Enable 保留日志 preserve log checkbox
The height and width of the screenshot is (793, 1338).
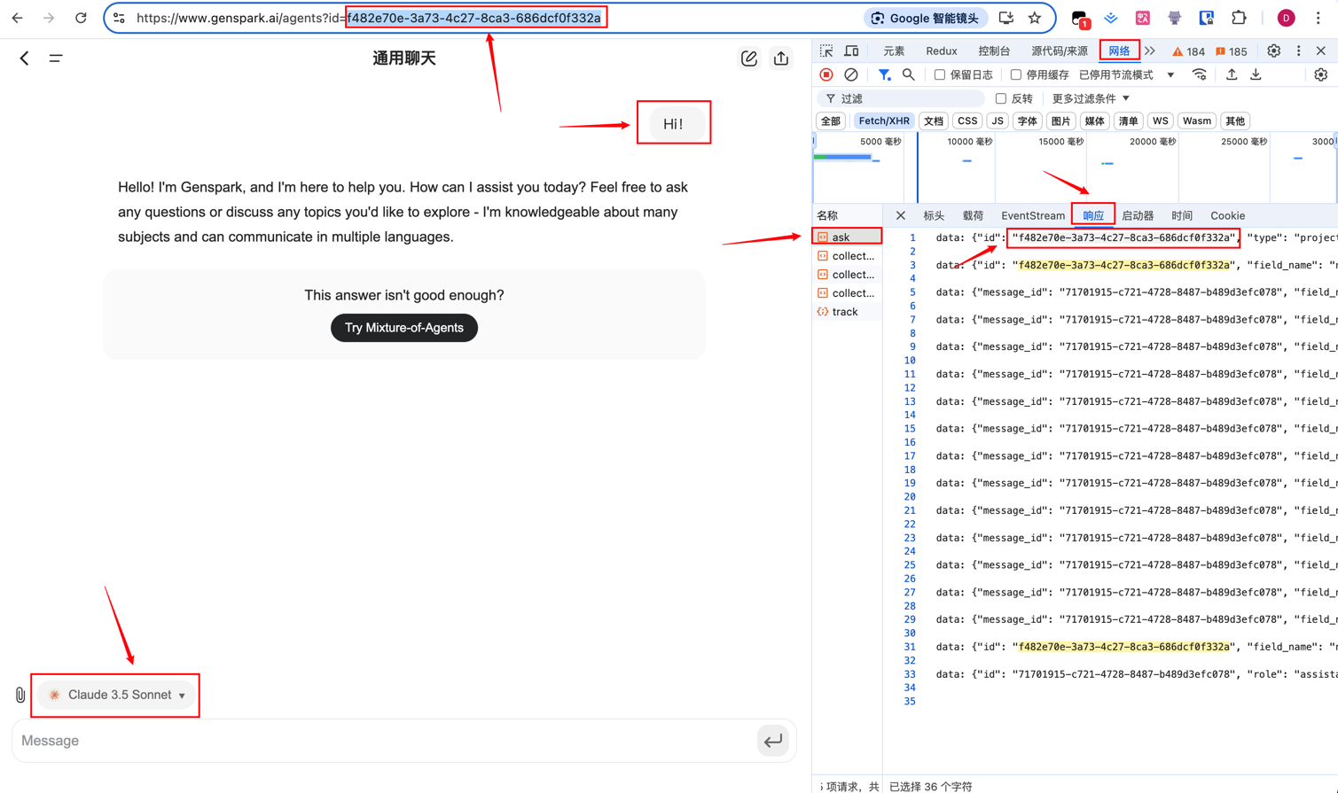pyautogui.click(x=940, y=75)
